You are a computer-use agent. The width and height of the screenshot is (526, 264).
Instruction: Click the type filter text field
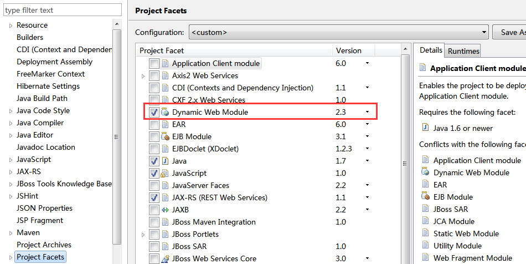(63, 10)
